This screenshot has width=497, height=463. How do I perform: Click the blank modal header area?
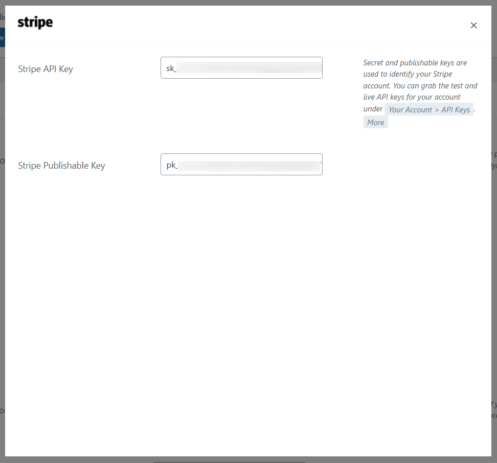point(256,25)
